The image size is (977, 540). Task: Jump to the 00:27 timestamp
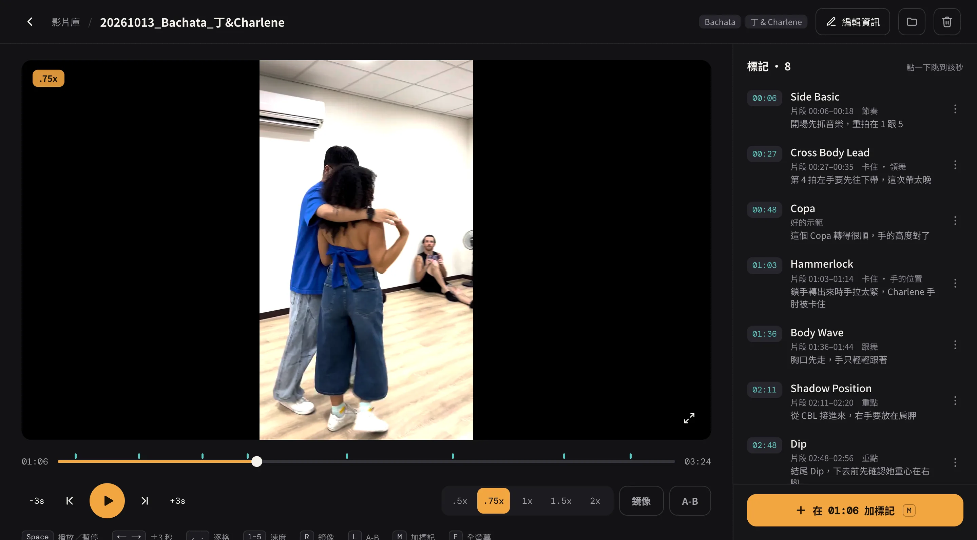(764, 154)
